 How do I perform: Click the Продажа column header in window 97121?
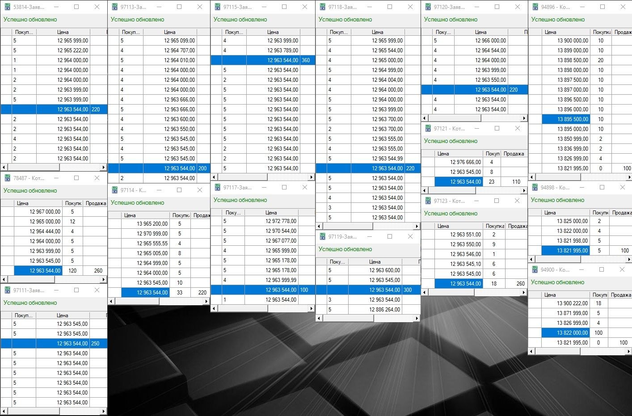pos(513,154)
